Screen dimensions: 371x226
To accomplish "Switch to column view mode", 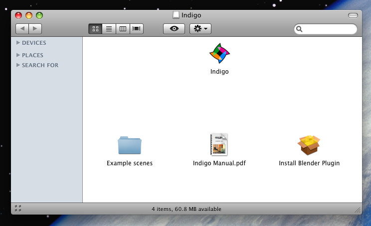I will (123, 29).
